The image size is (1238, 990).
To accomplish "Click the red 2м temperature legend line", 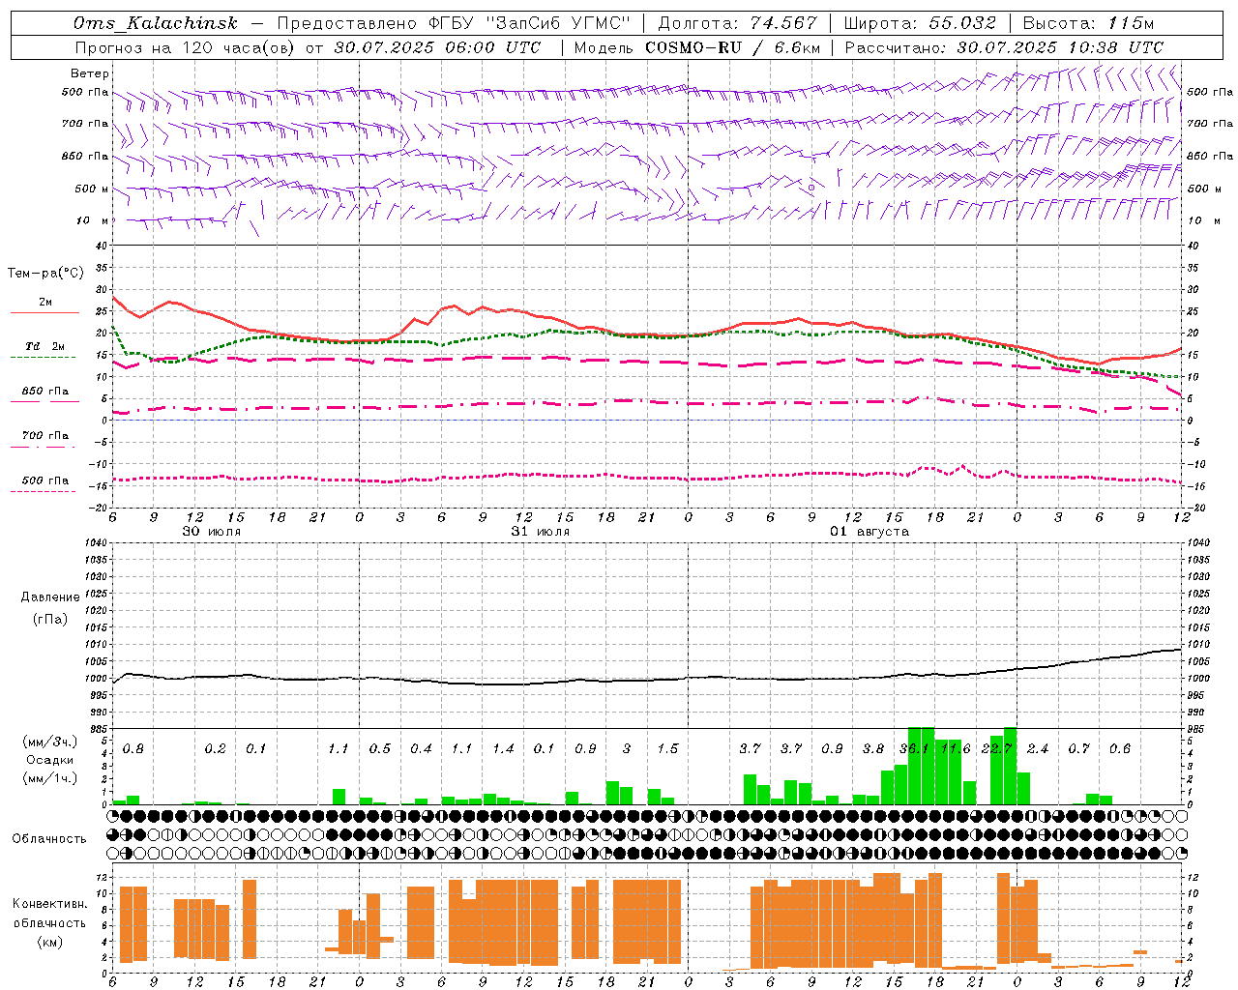I will point(44,312).
